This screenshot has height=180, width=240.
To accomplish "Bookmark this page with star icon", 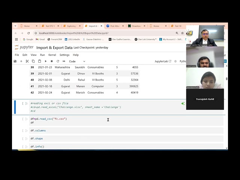I will [x=182, y=33].
